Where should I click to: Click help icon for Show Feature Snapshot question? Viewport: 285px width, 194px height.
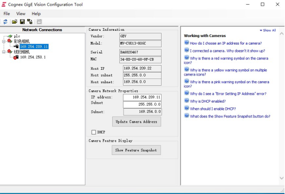pos(187,115)
